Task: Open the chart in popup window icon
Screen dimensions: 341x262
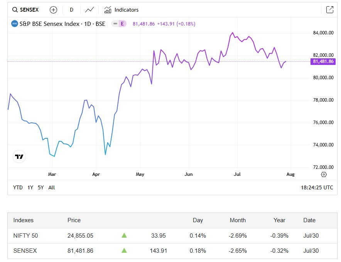Action: coord(329,10)
